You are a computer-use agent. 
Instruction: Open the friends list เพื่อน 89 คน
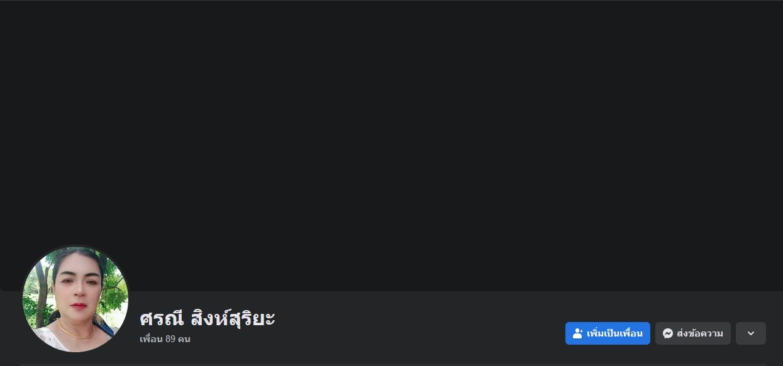pos(165,339)
